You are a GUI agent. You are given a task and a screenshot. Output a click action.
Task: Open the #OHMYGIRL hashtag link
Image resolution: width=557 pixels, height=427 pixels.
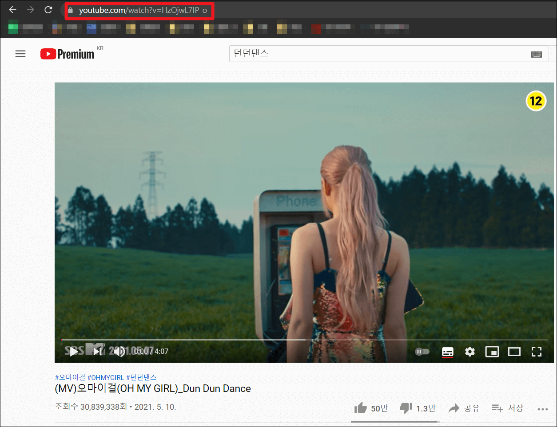pyautogui.click(x=106, y=377)
